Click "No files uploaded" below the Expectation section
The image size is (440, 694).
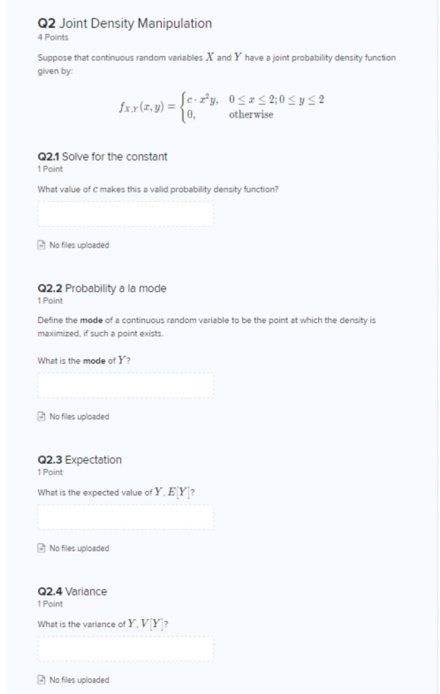coord(79,548)
